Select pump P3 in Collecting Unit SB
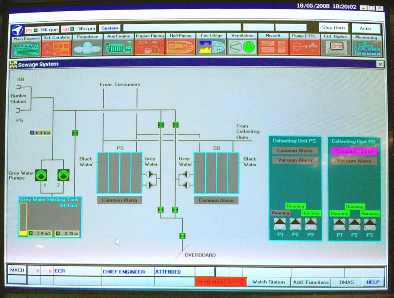394x298 pixels. (369, 224)
